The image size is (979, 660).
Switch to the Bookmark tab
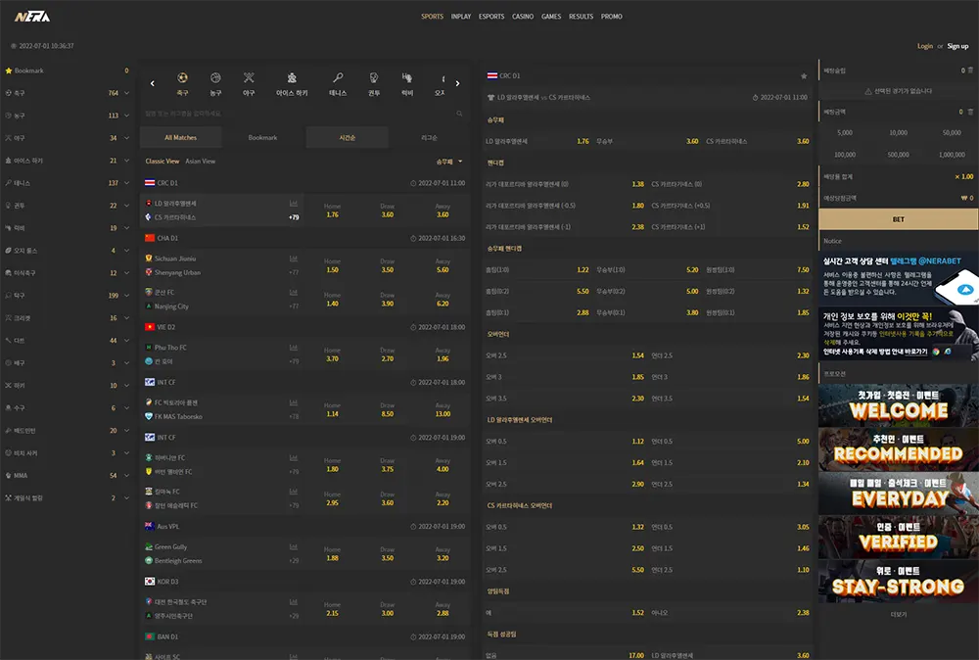pos(262,137)
